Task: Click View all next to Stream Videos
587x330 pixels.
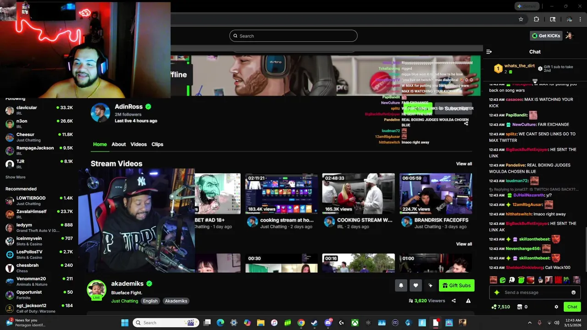Action: coord(464,164)
